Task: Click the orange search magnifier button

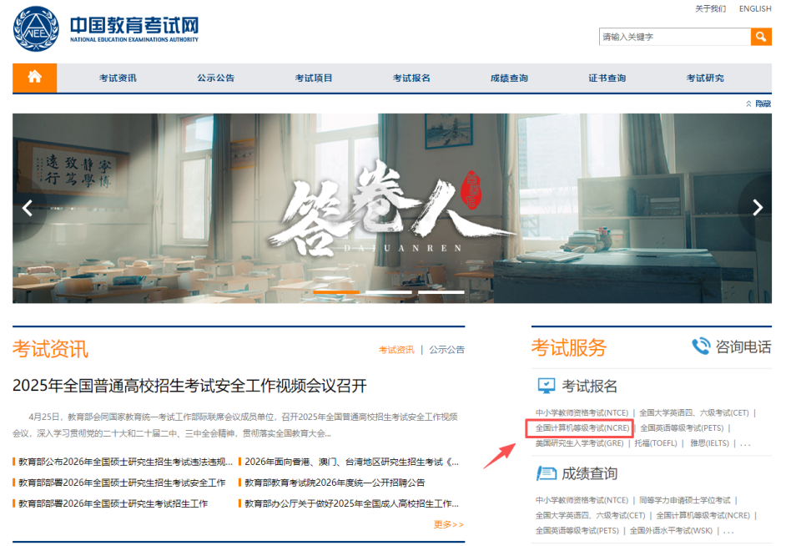Action: (x=761, y=37)
